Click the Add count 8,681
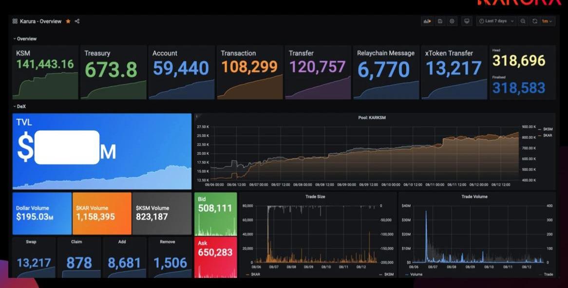568x288 pixels. tap(124, 263)
